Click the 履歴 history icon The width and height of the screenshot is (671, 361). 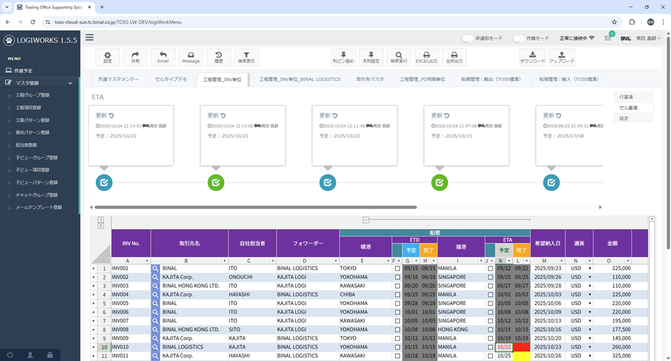(218, 56)
